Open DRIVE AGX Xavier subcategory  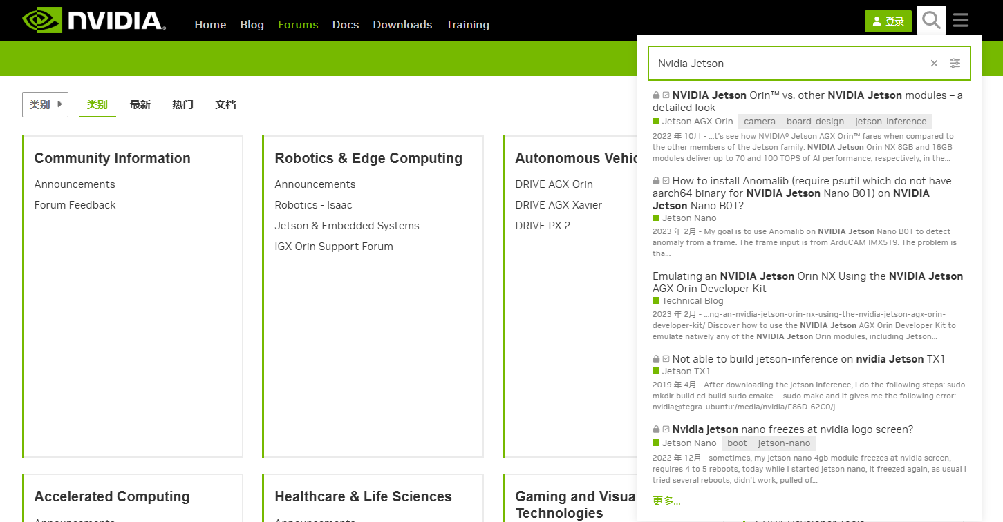[559, 205]
